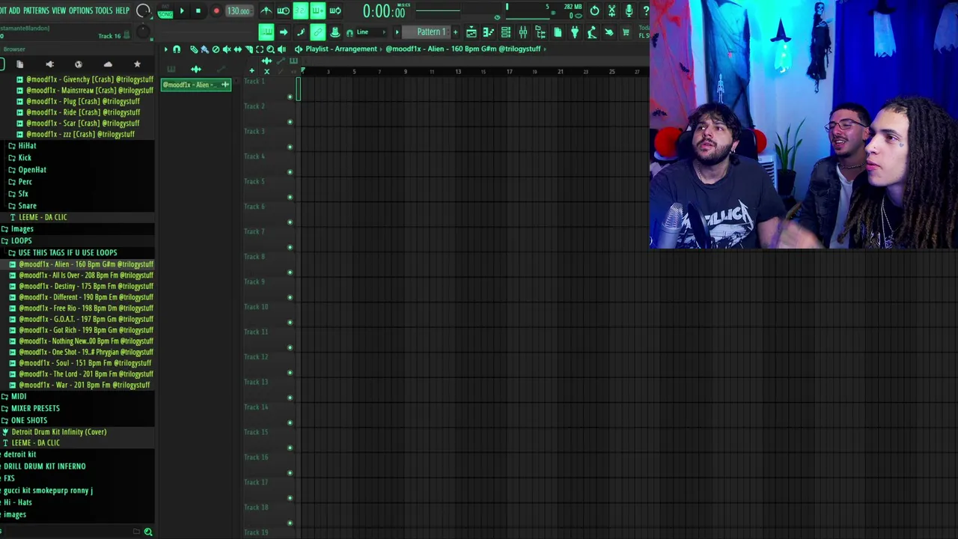
Task: Toggle playlist snap magnet icon
Action: pos(177,49)
